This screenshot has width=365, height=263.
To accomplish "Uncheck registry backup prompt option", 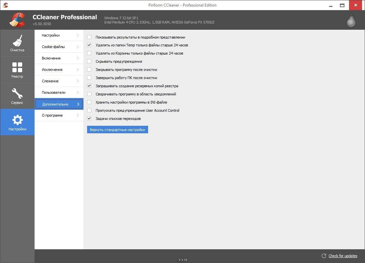I will (89, 86).
